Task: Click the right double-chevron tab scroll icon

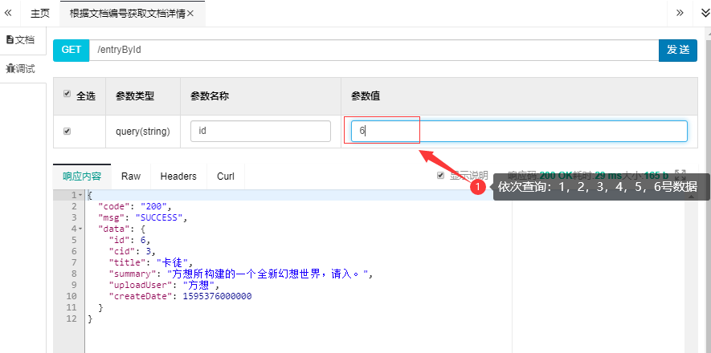Action: [x=680, y=13]
